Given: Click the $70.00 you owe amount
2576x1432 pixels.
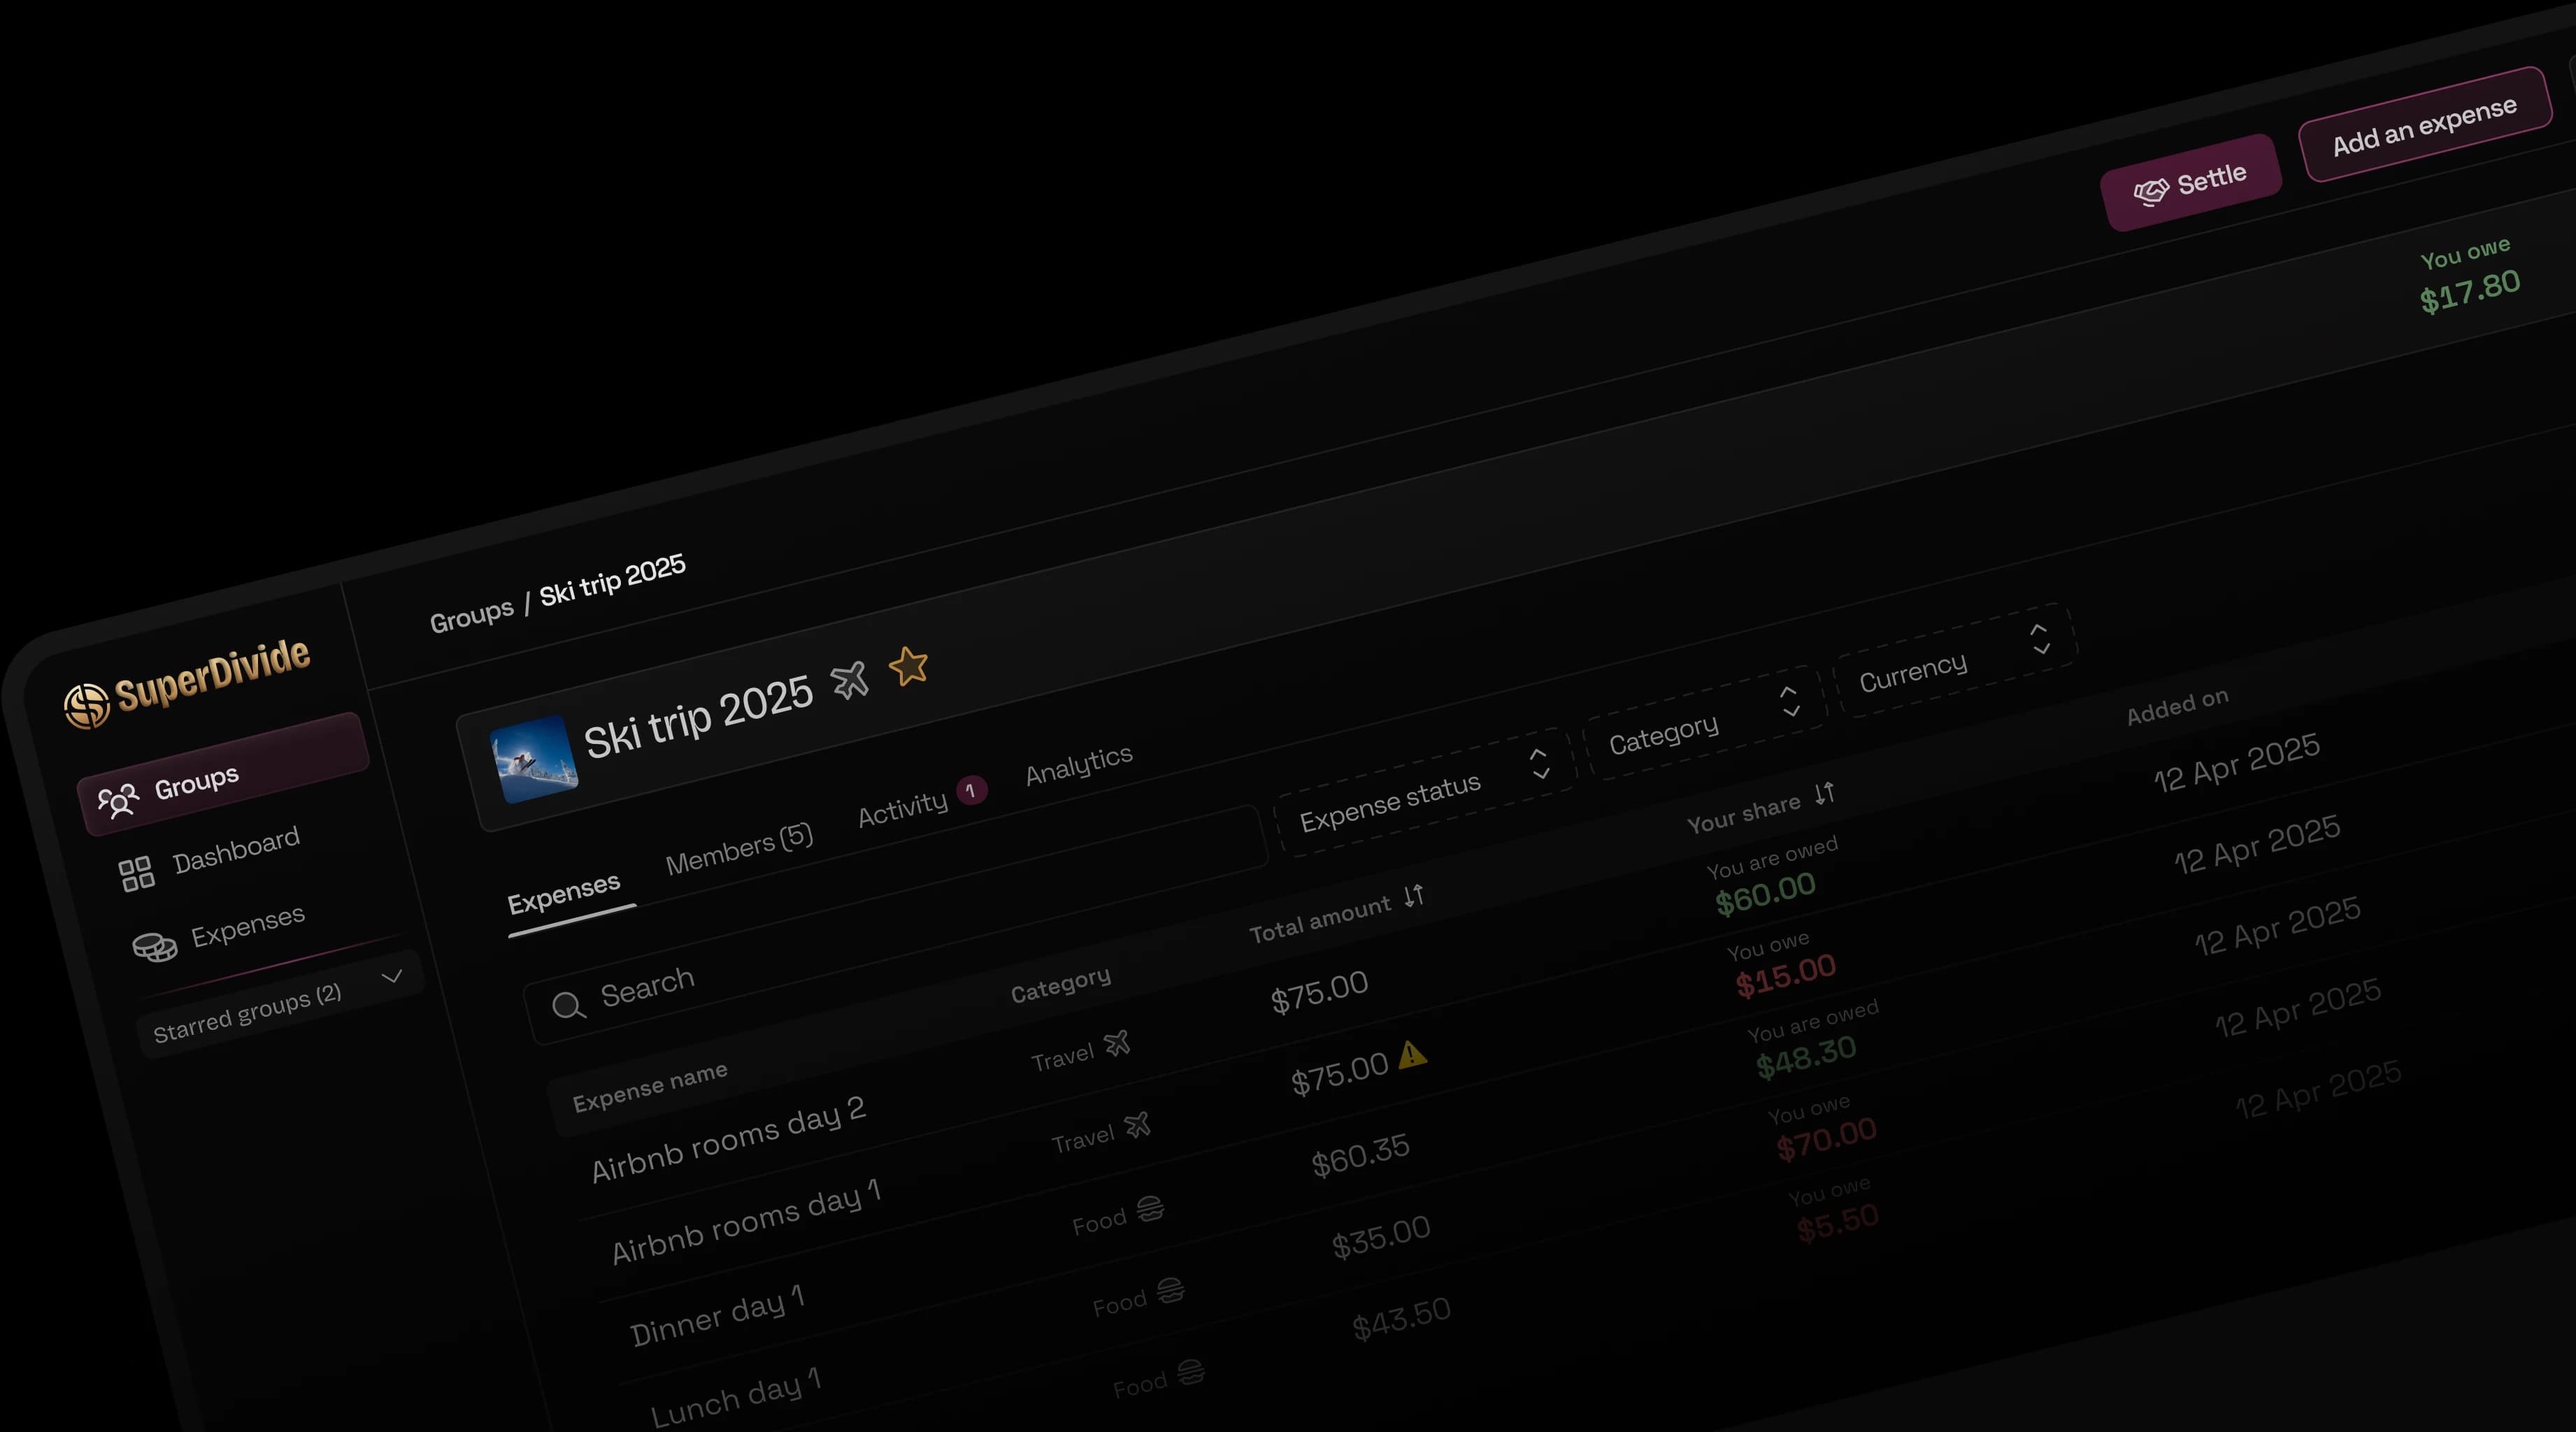Looking at the screenshot, I should point(1827,1139).
